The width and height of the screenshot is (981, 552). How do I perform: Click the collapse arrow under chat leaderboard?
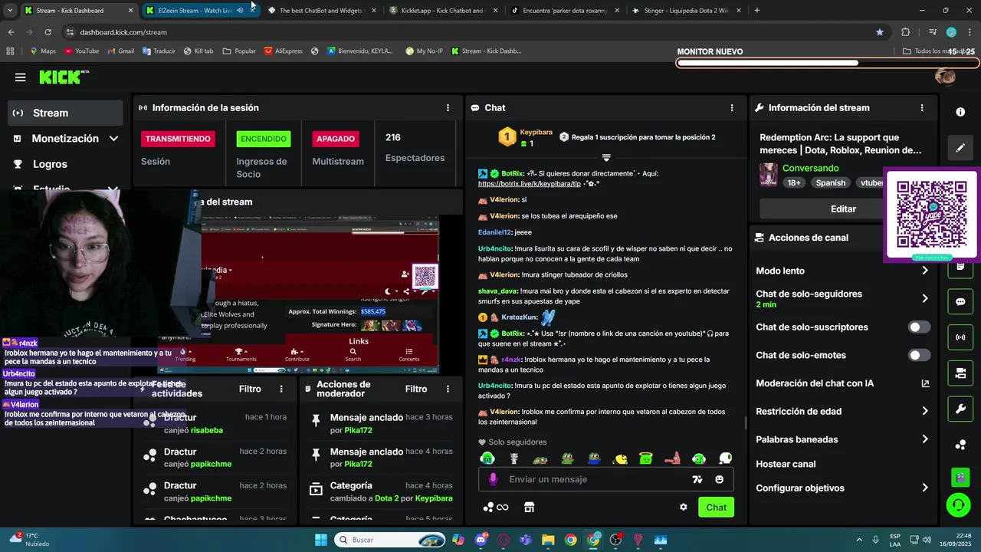pos(606,158)
